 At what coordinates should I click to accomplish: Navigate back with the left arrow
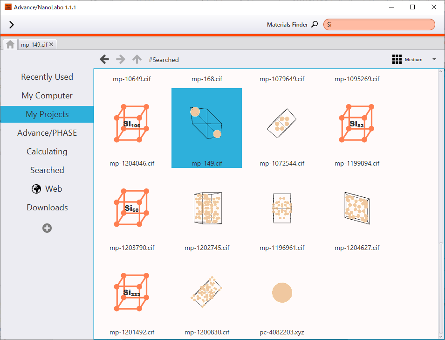[104, 59]
